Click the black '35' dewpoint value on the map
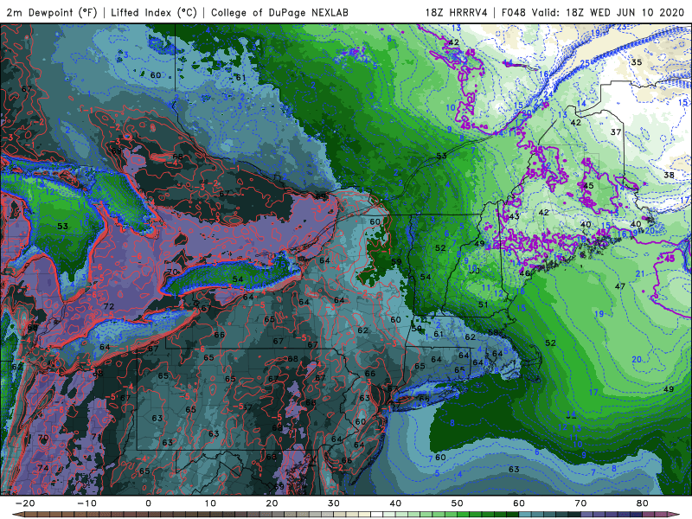692x519 pixels. point(637,62)
